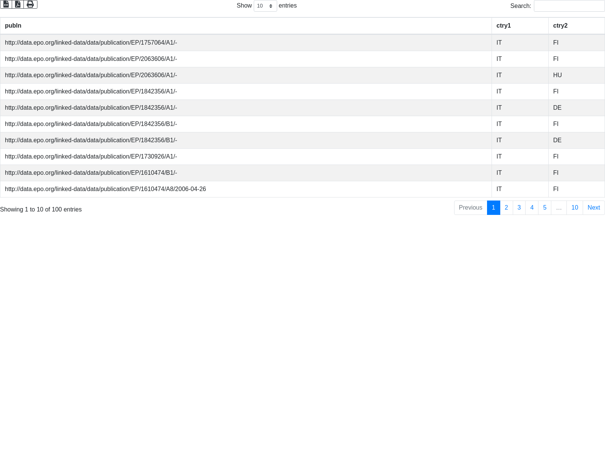Screen dimensions: 605x454
Task: Focus the Search input field
Action: point(569,6)
